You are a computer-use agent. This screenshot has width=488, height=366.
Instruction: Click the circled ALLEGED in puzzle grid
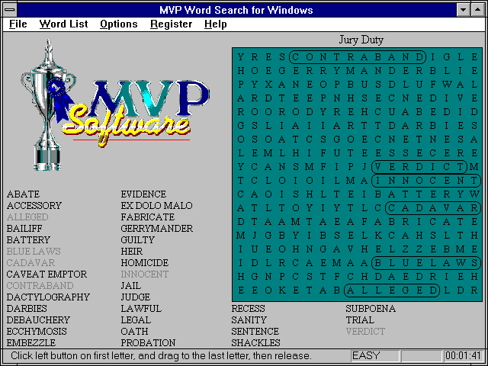pos(392,291)
